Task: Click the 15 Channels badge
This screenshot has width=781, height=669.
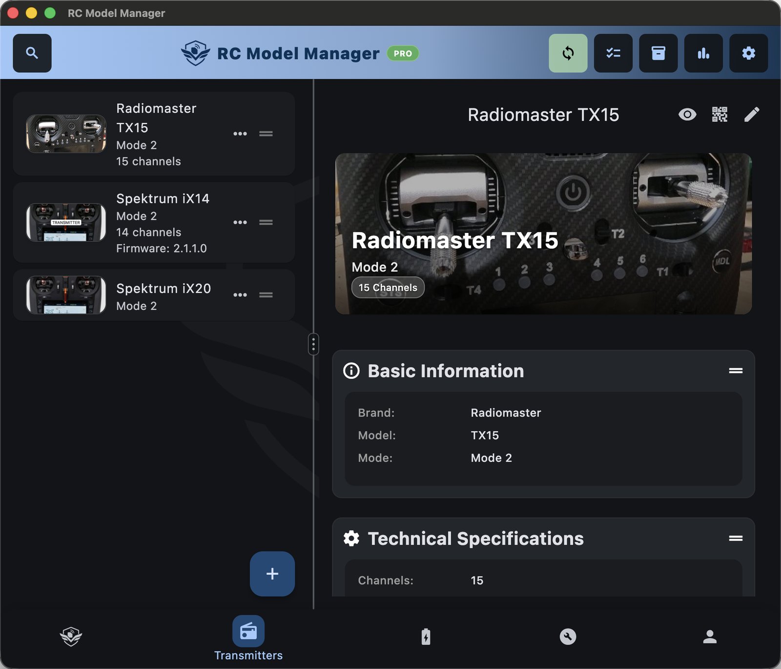Action: (388, 288)
